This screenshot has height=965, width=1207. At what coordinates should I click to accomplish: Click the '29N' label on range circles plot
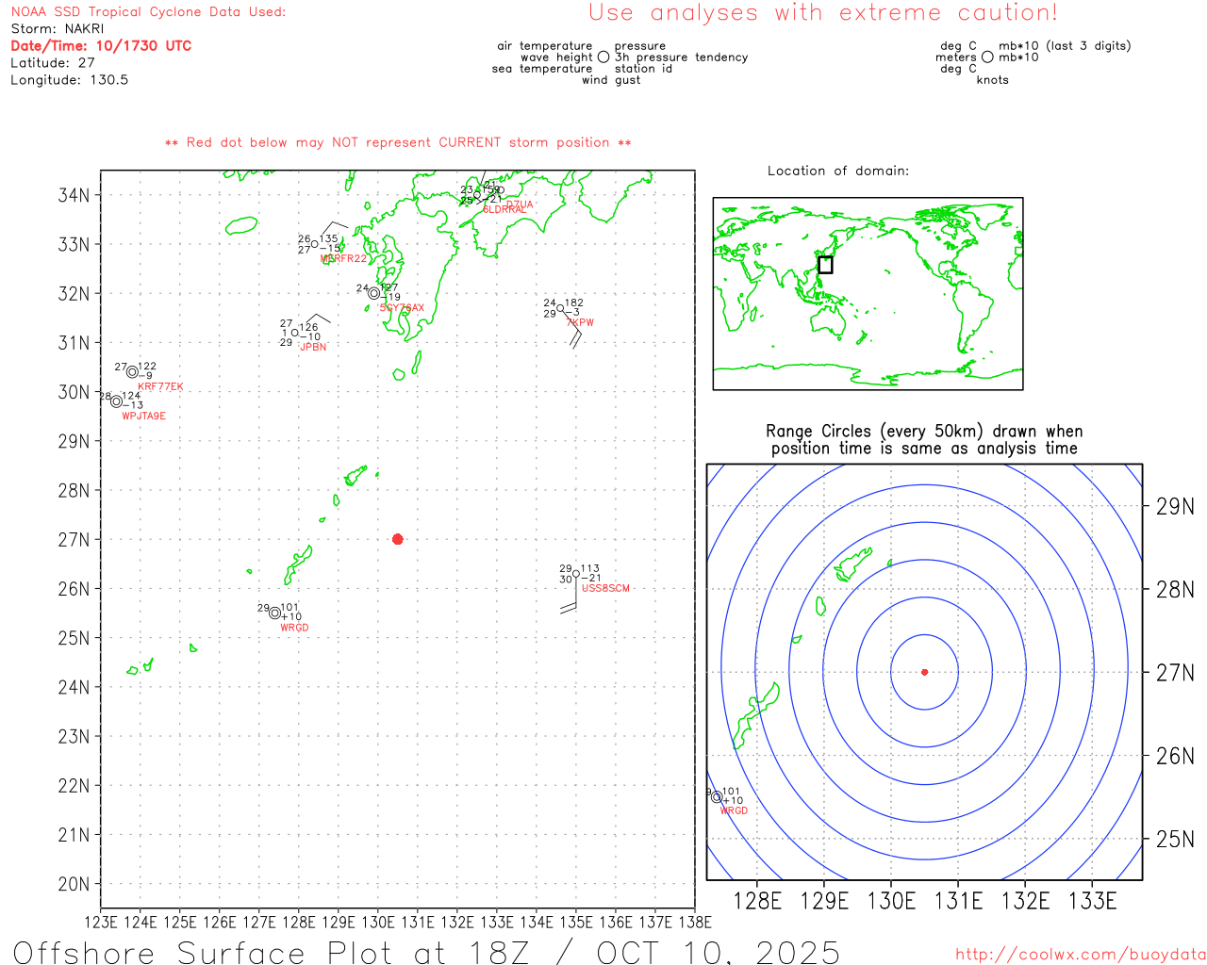[1175, 506]
